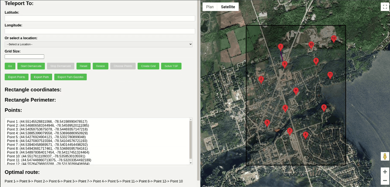Click the Export Points button

point(17,77)
